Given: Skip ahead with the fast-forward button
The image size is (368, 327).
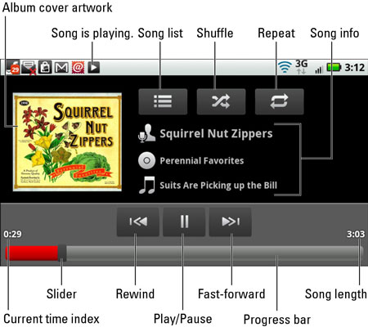Looking at the screenshot, I should click(230, 222).
